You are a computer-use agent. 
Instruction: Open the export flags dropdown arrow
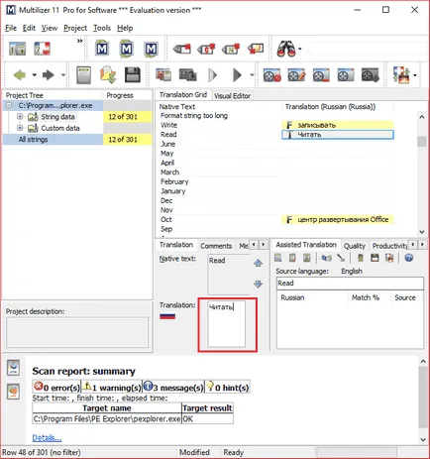415,75
